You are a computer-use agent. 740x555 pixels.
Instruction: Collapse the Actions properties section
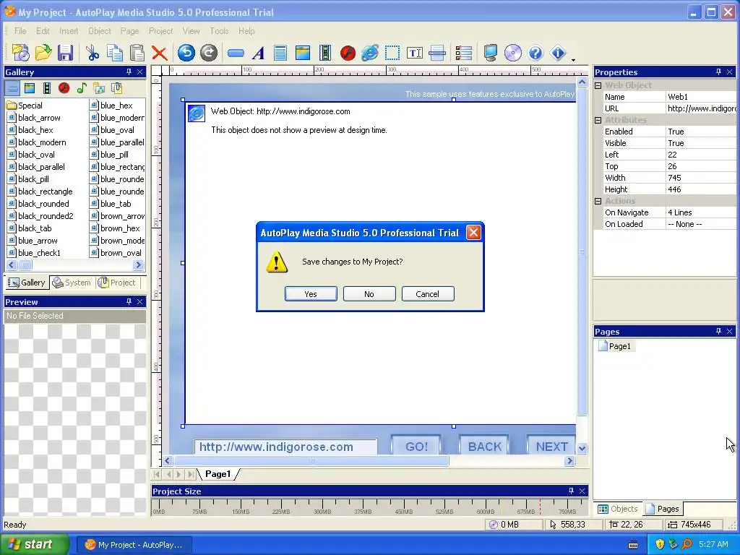point(598,201)
